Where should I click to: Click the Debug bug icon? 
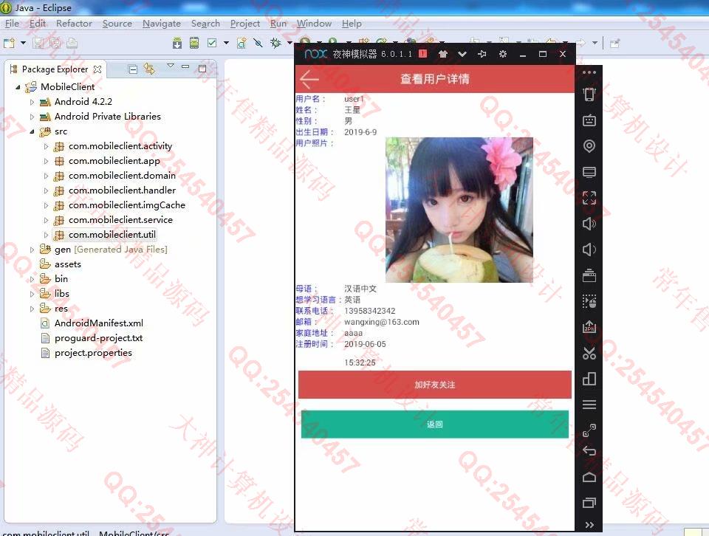click(275, 43)
